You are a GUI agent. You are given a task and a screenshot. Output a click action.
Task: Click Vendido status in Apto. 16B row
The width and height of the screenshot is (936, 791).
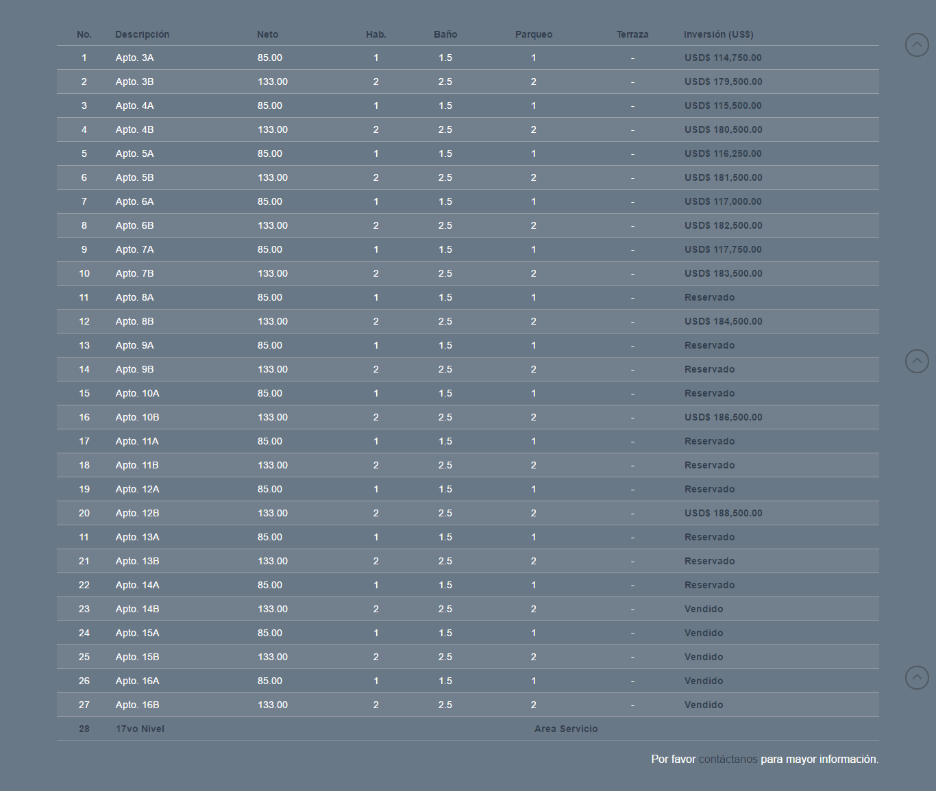coord(704,705)
